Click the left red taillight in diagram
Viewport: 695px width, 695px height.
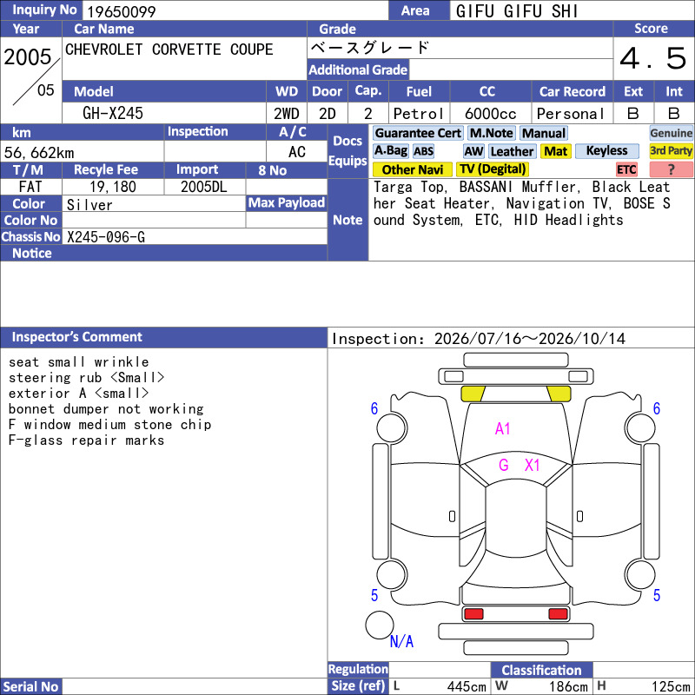(x=473, y=613)
